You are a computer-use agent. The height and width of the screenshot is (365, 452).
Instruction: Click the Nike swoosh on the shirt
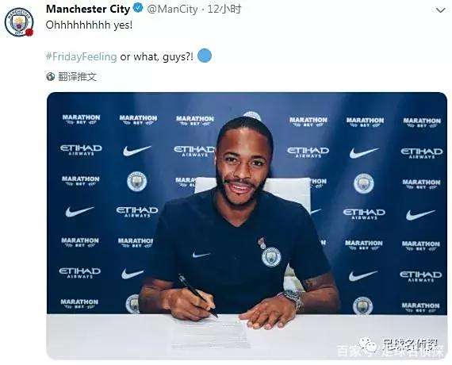201,255
